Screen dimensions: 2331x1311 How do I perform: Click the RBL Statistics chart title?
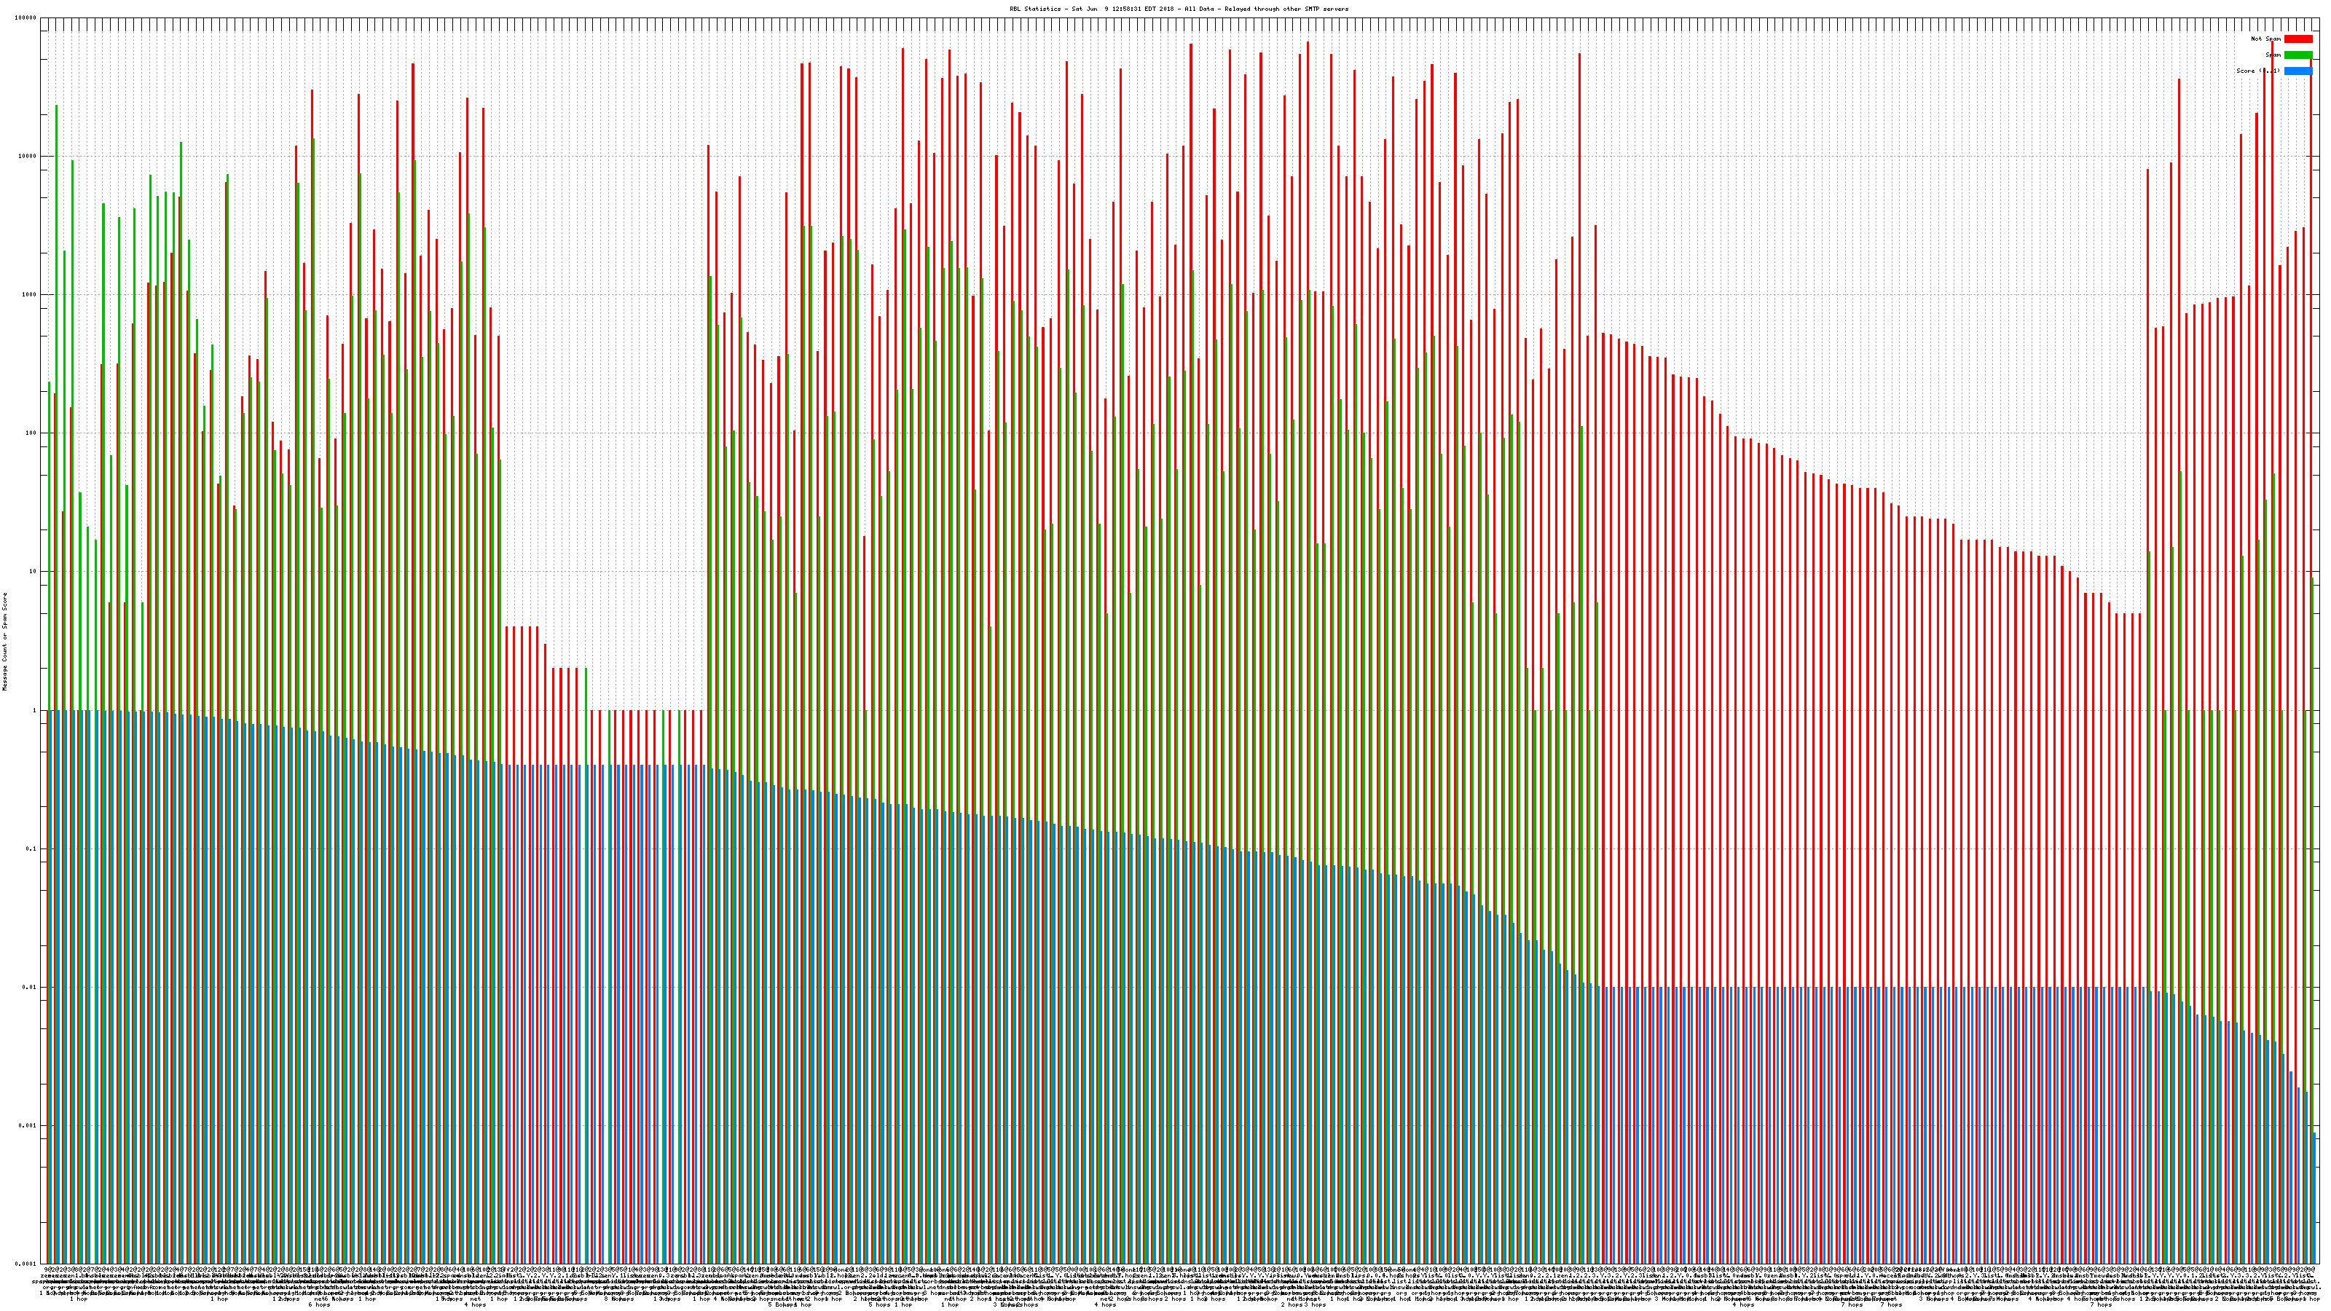pos(1178,9)
